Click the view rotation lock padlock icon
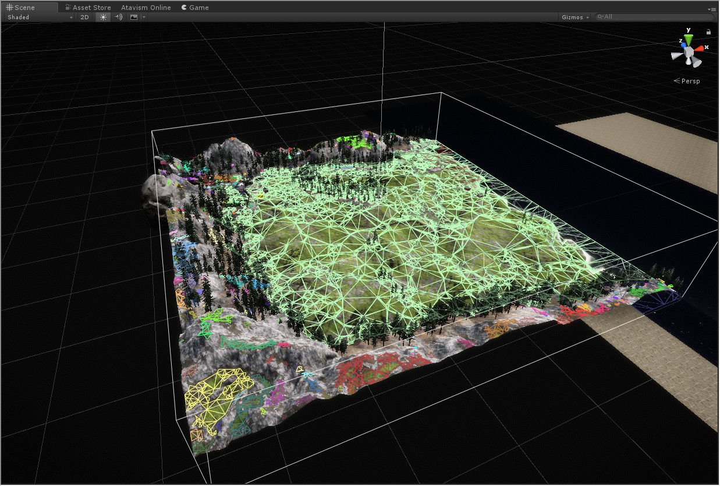Screen dimensions: 720x486 [708, 32]
